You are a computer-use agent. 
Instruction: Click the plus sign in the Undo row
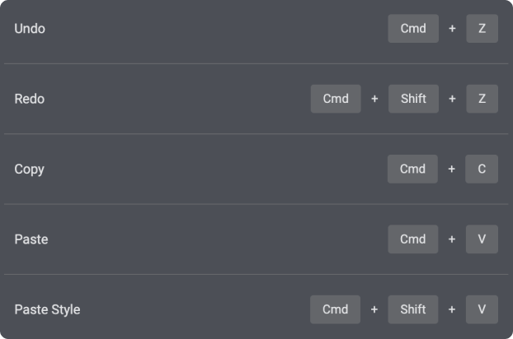[x=452, y=29]
